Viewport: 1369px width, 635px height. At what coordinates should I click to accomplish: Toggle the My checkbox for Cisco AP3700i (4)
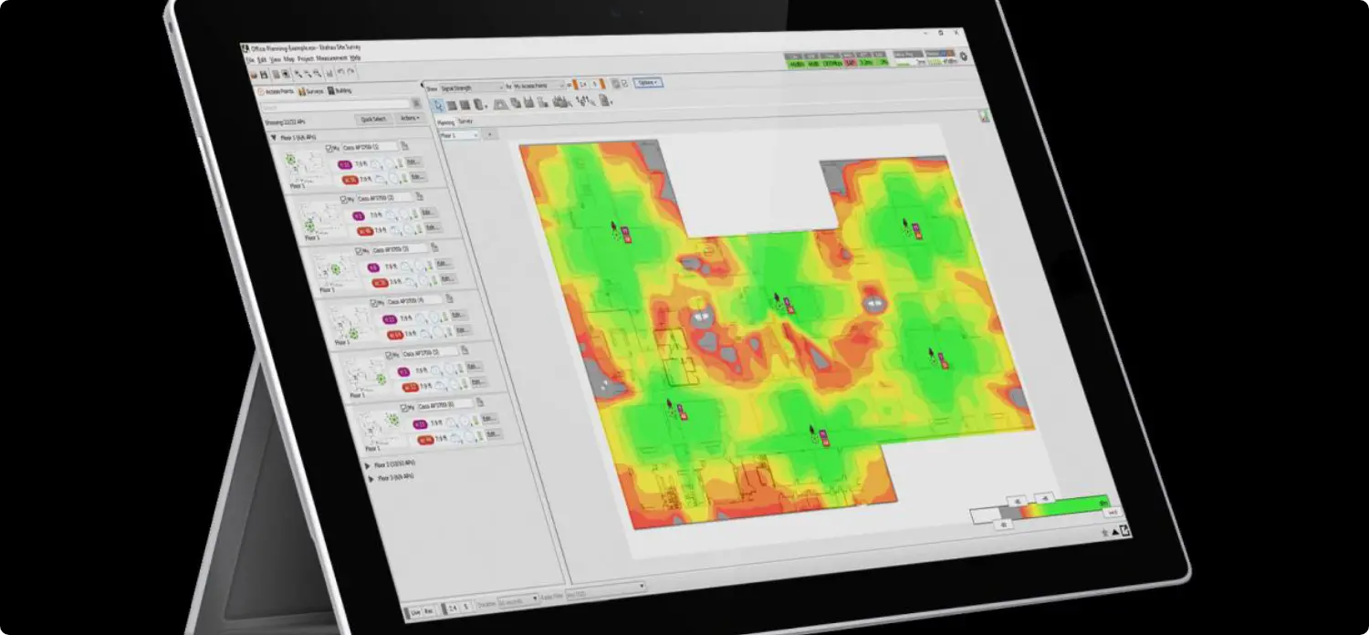coord(373,303)
